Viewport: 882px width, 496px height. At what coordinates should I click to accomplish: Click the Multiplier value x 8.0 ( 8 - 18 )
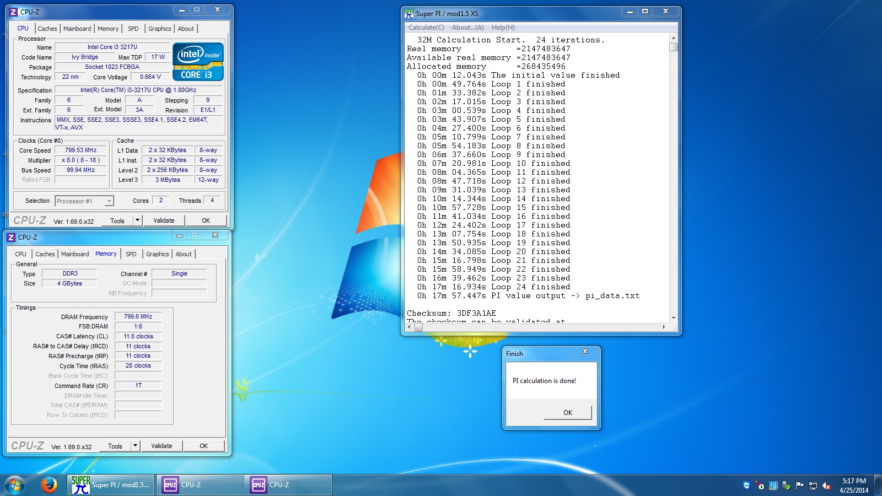tap(80, 160)
